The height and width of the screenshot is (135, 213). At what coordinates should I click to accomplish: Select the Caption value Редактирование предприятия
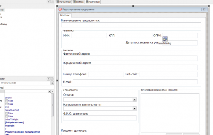tap(22, 132)
